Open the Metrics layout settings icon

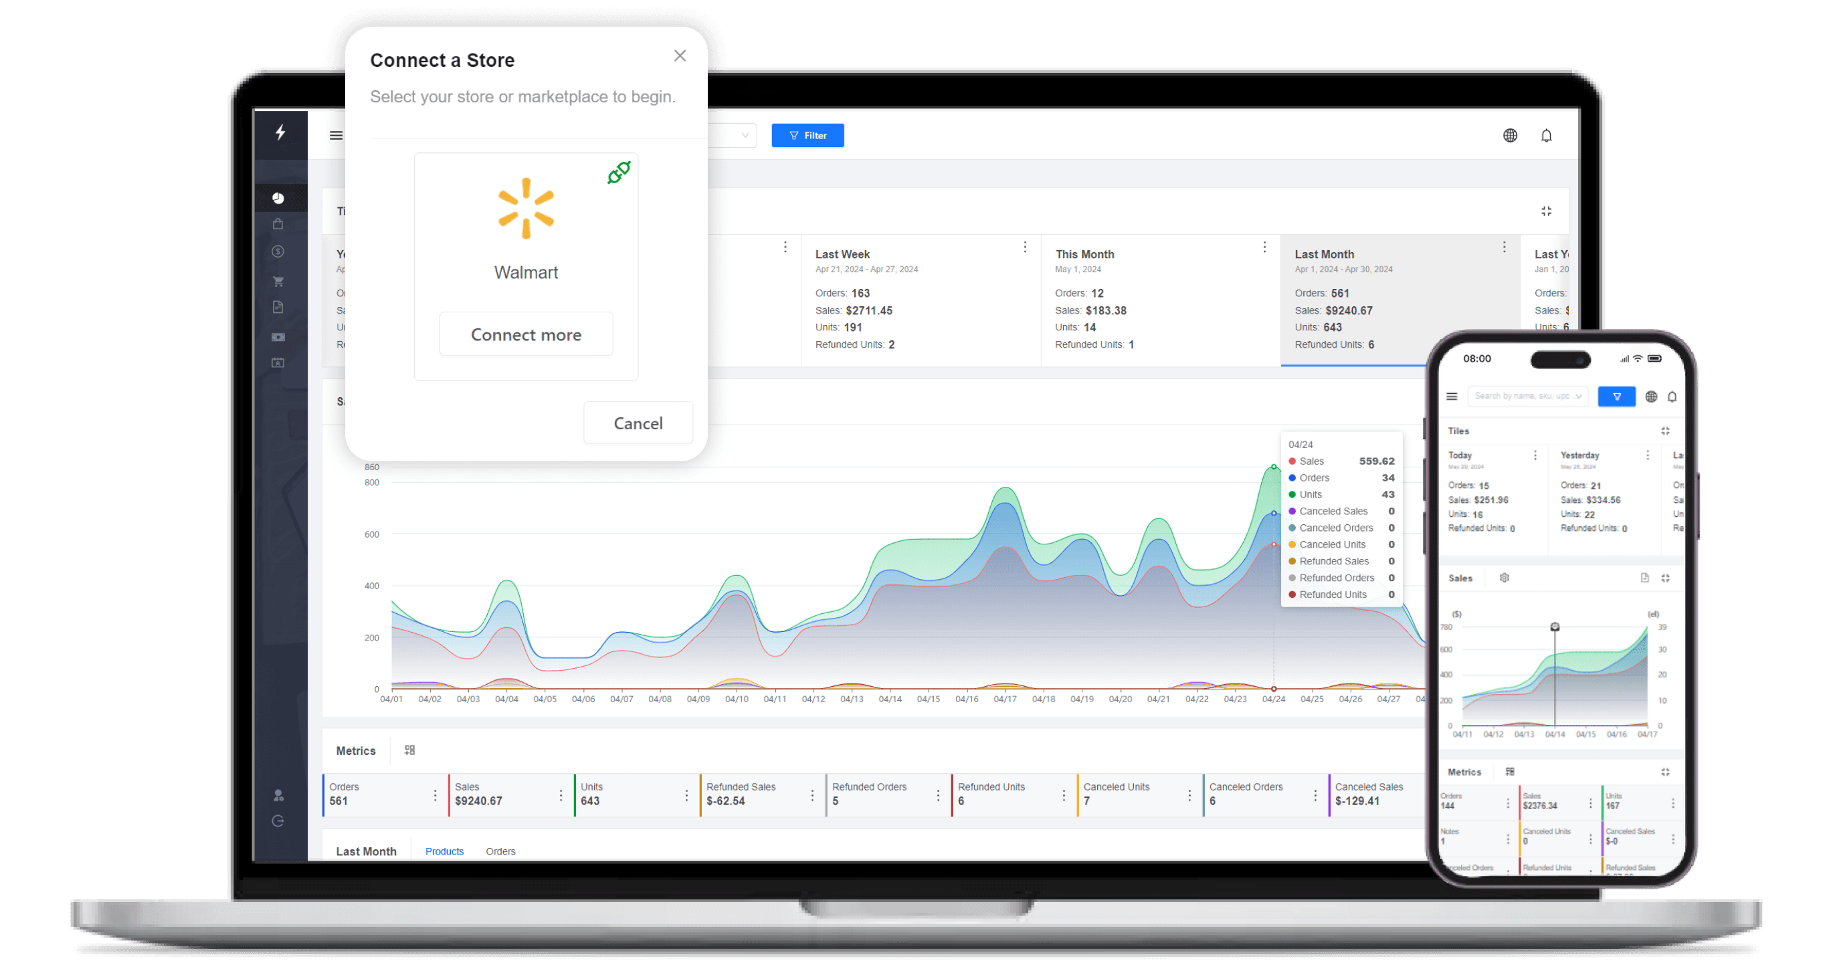410,750
